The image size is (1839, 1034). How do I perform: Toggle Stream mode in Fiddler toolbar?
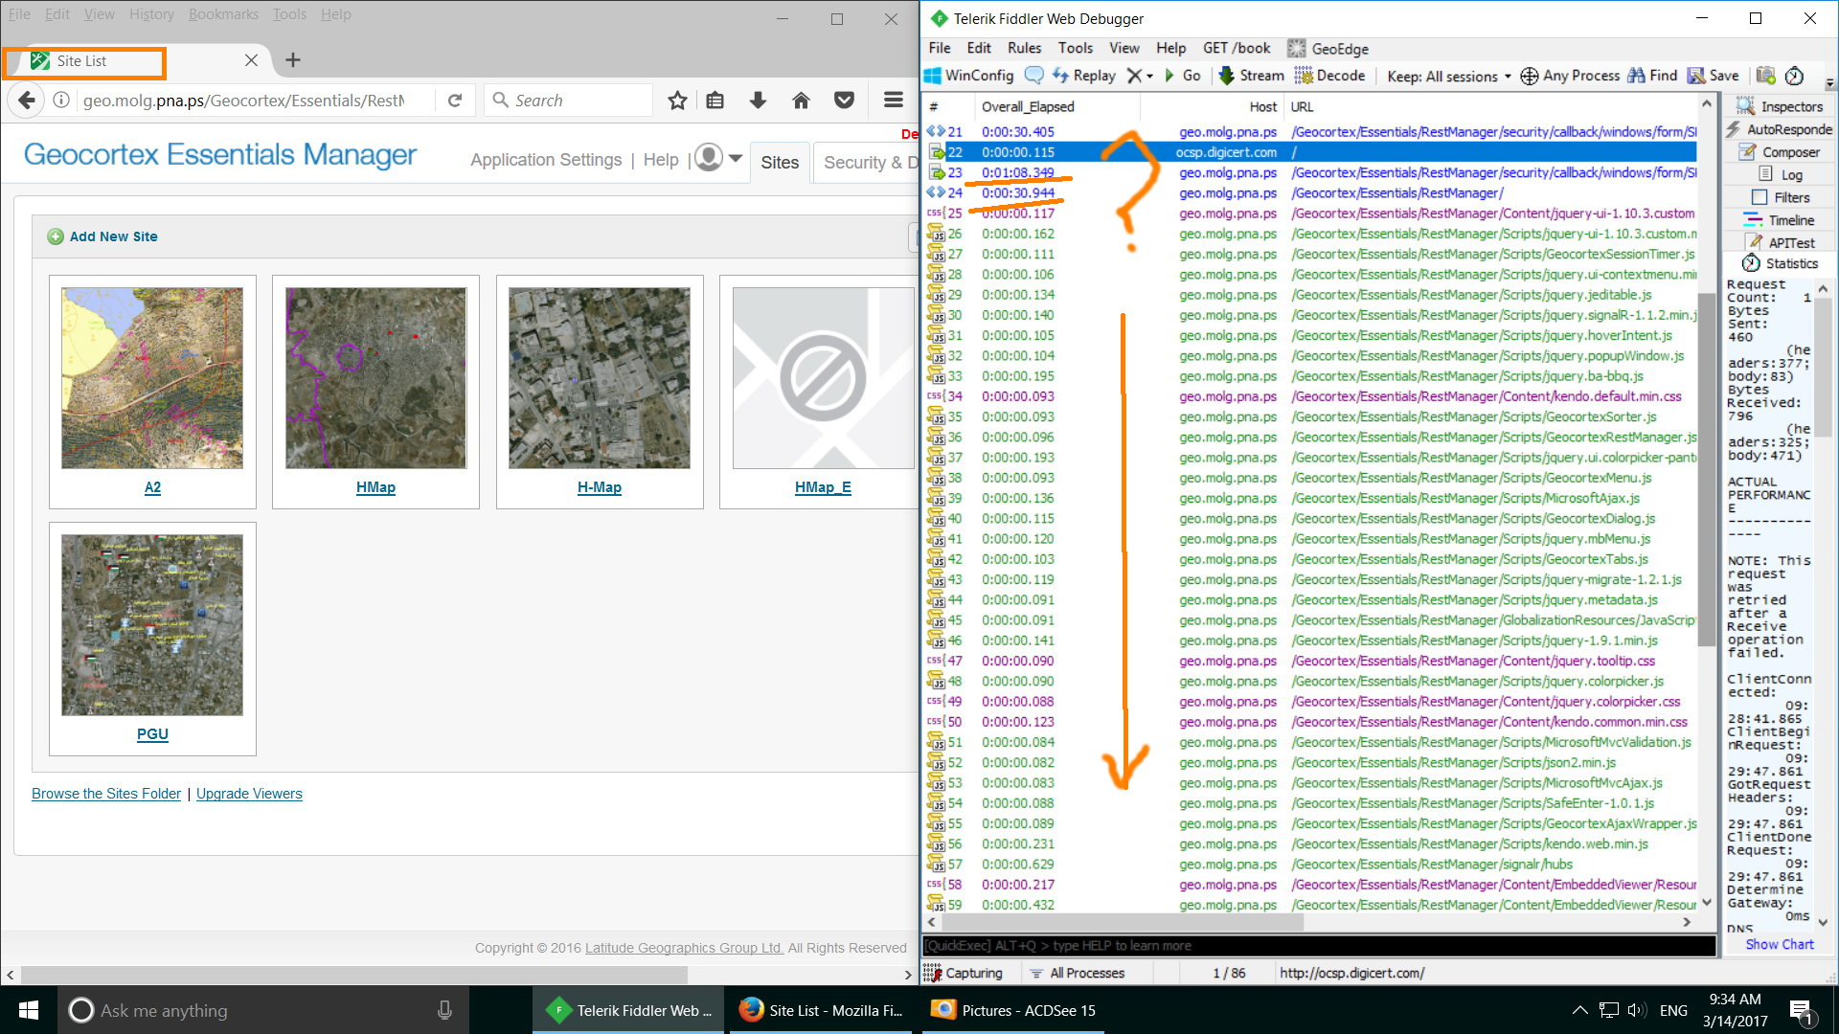(x=1251, y=76)
